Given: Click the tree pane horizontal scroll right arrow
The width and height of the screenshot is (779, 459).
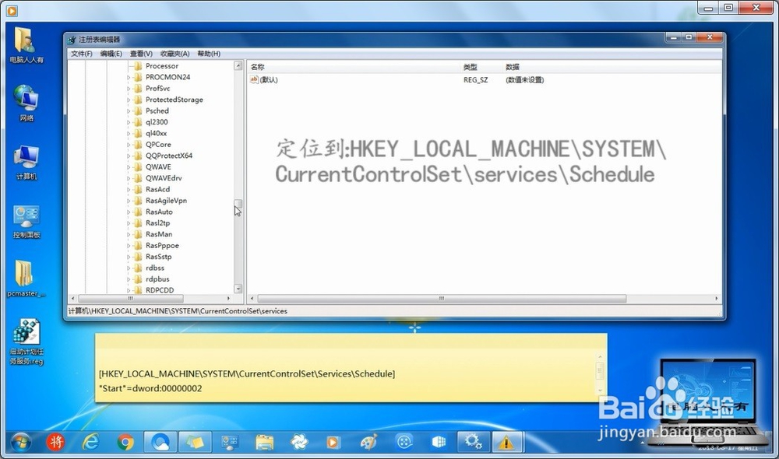Looking at the screenshot, I should click(228, 298).
